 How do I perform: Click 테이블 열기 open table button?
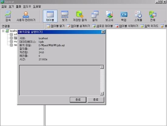[x=56, y=26]
